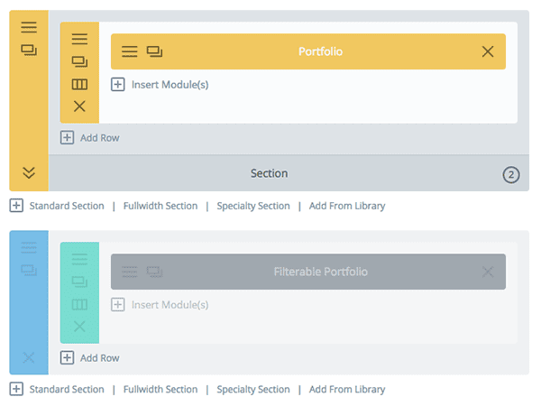Delete the Portfolio module
This screenshot has height=406, width=541.
(488, 51)
